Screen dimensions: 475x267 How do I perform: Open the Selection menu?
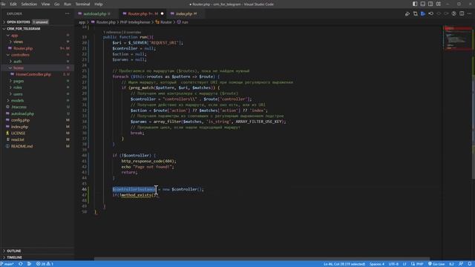(29, 4)
